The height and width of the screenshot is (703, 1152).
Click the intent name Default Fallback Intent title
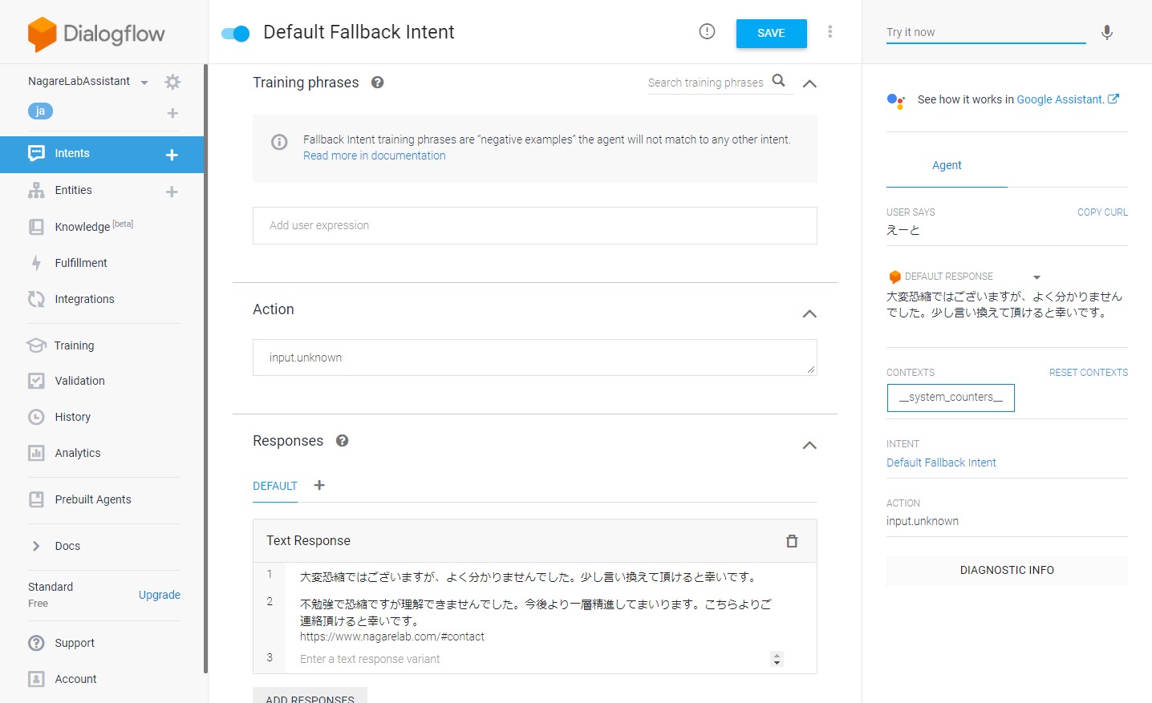pos(359,32)
